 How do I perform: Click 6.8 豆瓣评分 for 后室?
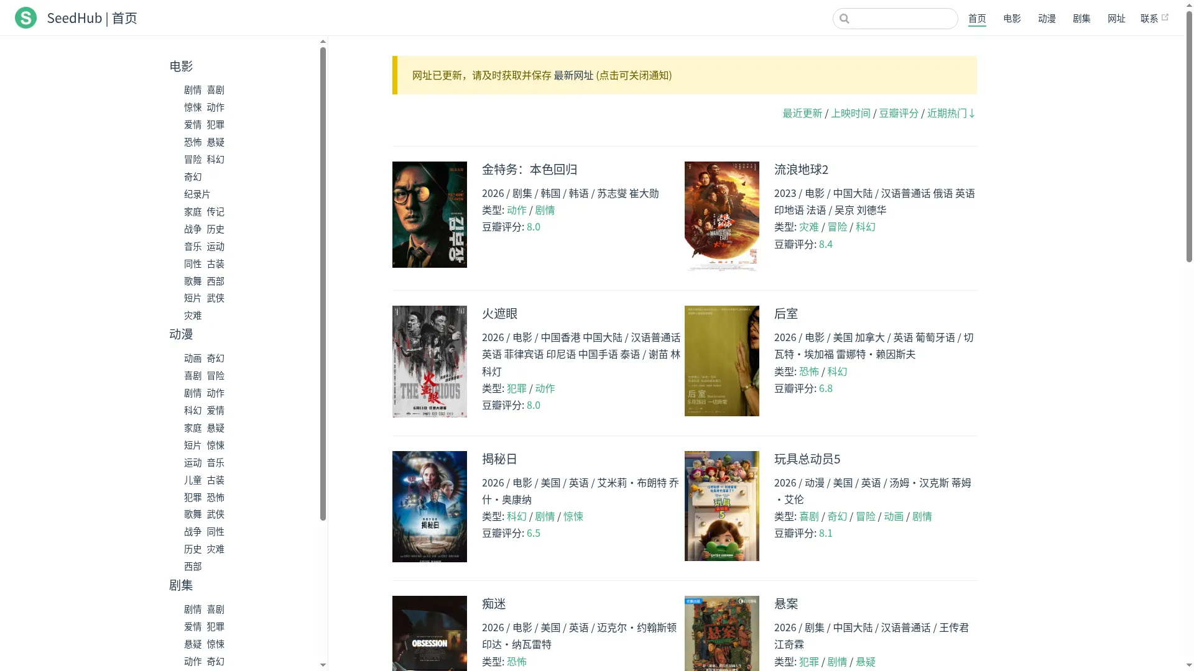825,389
